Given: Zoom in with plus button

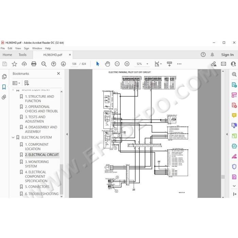Looking at the screenshot, I should 127,64.
